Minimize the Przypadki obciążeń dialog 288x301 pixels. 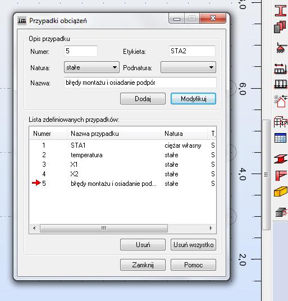[x=177, y=19]
